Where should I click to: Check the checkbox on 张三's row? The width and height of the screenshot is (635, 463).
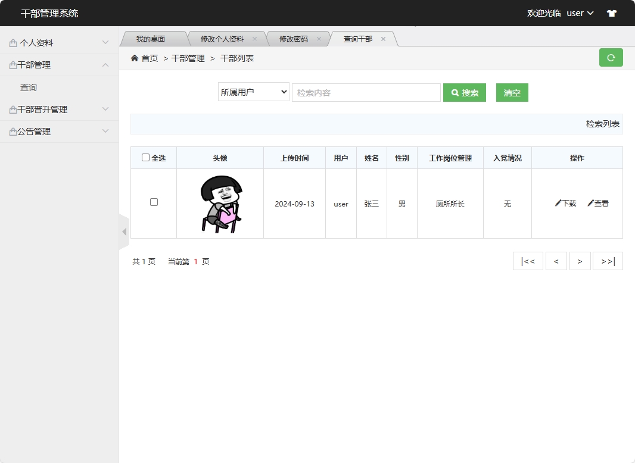point(154,202)
